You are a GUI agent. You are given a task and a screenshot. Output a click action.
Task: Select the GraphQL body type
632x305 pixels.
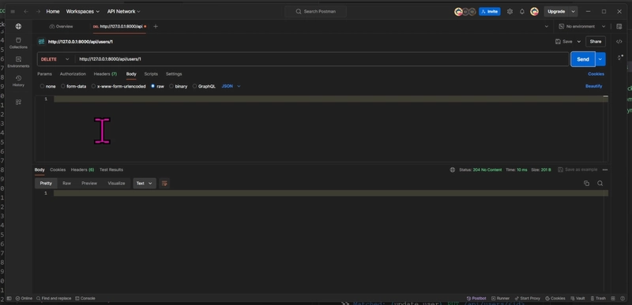click(x=204, y=87)
